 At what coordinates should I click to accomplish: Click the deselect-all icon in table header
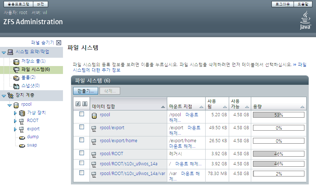(84, 104)
